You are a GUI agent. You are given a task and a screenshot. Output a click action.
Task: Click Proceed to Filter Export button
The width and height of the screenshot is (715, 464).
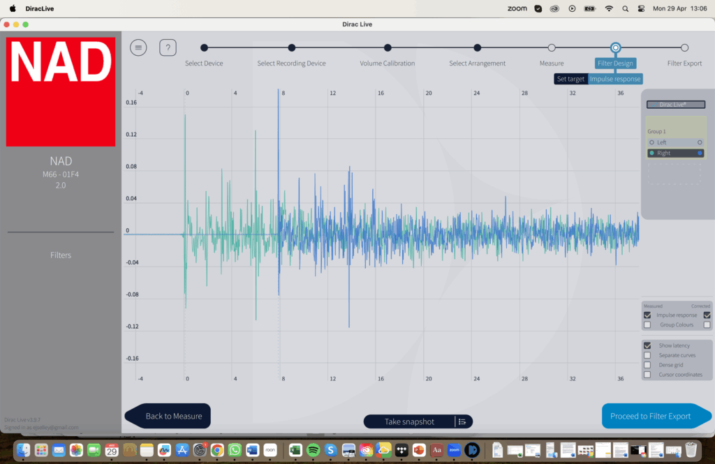650,416
